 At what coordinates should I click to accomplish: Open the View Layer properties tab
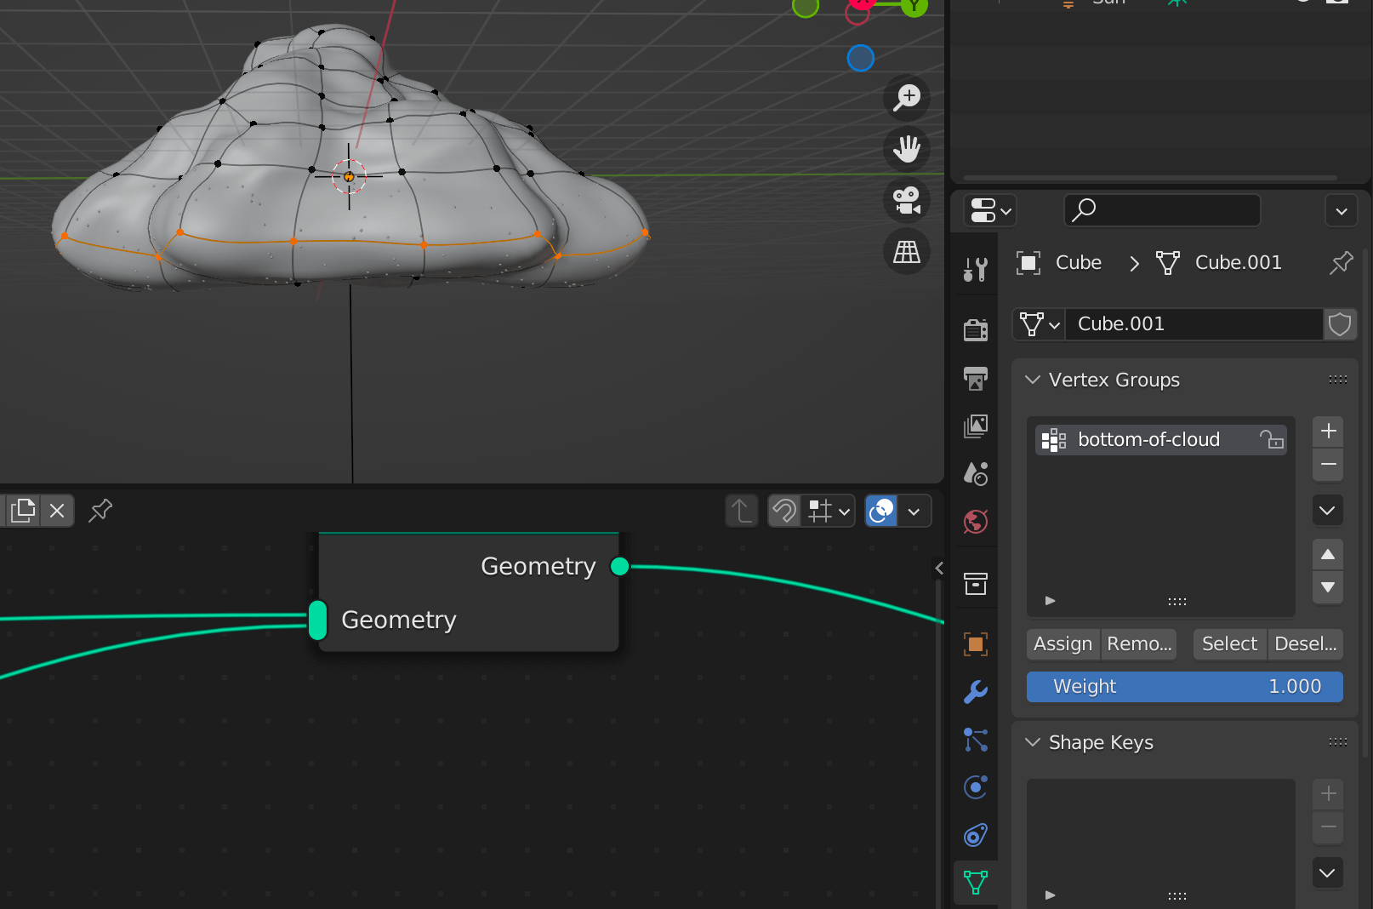976,426
